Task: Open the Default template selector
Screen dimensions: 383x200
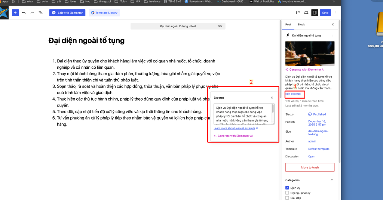Action: (x=319, y=149)
